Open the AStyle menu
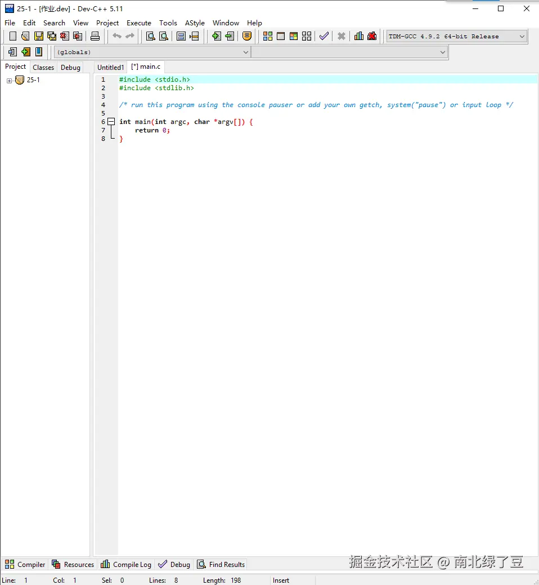 [x=195, y=23]
